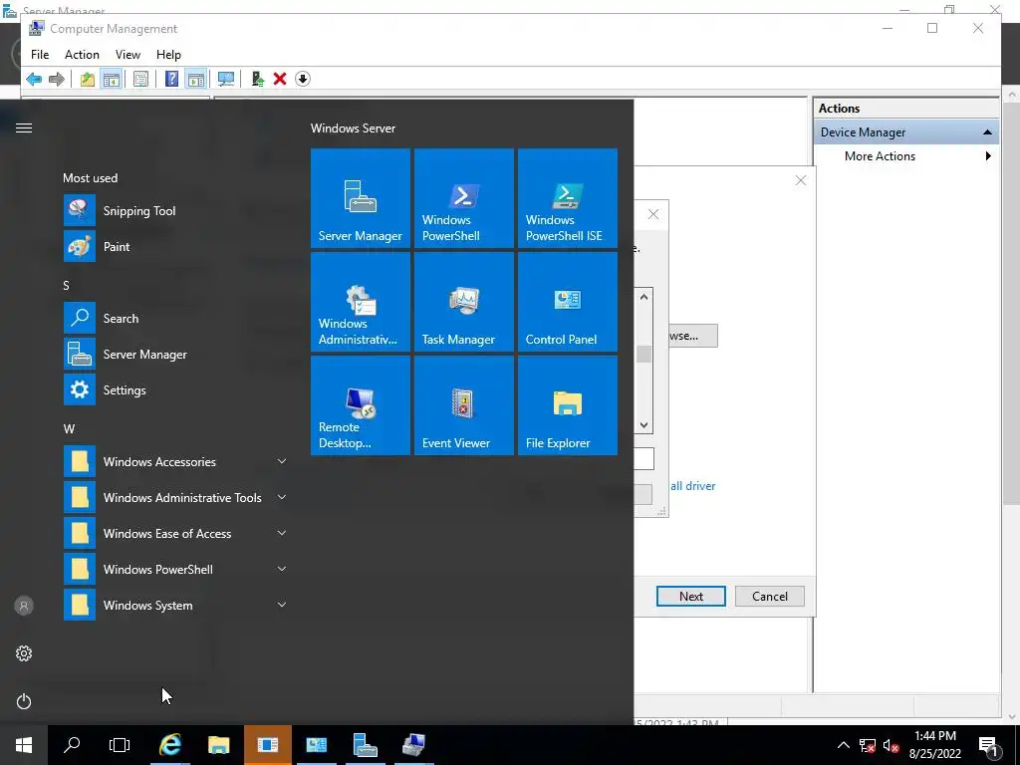Click the Windows Server tile group title

click(x=353, y=128)
